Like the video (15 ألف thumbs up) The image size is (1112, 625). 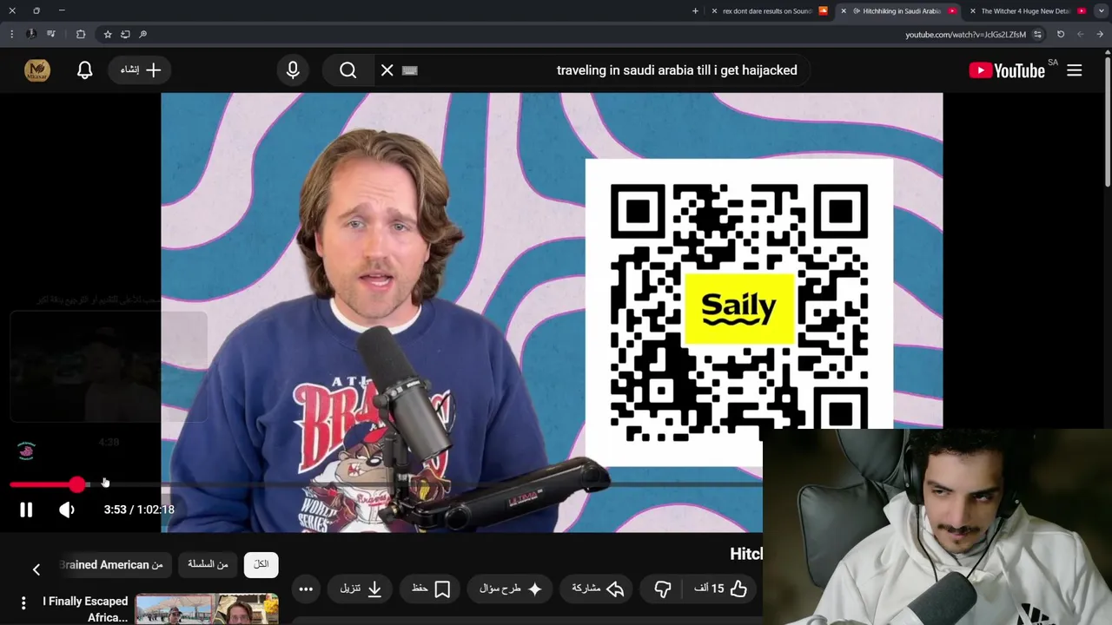pyautogui.click(x=721, y=589)
